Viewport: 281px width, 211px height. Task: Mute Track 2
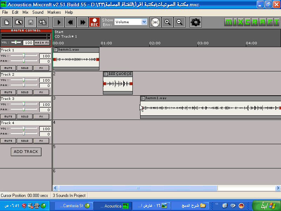[x=8, y=92]
